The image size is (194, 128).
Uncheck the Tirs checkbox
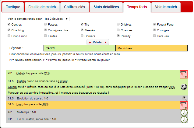pos(82,24)
